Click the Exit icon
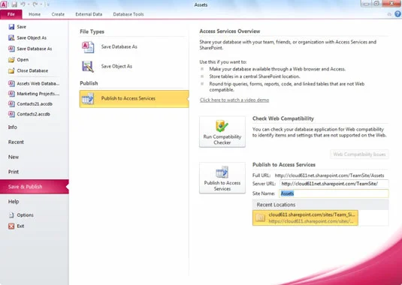 pyautogui.click(x=11, y=226)
